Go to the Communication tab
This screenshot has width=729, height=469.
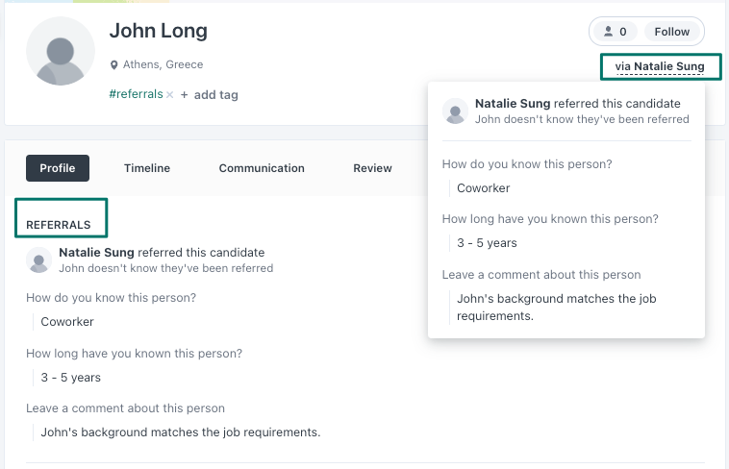262,168
